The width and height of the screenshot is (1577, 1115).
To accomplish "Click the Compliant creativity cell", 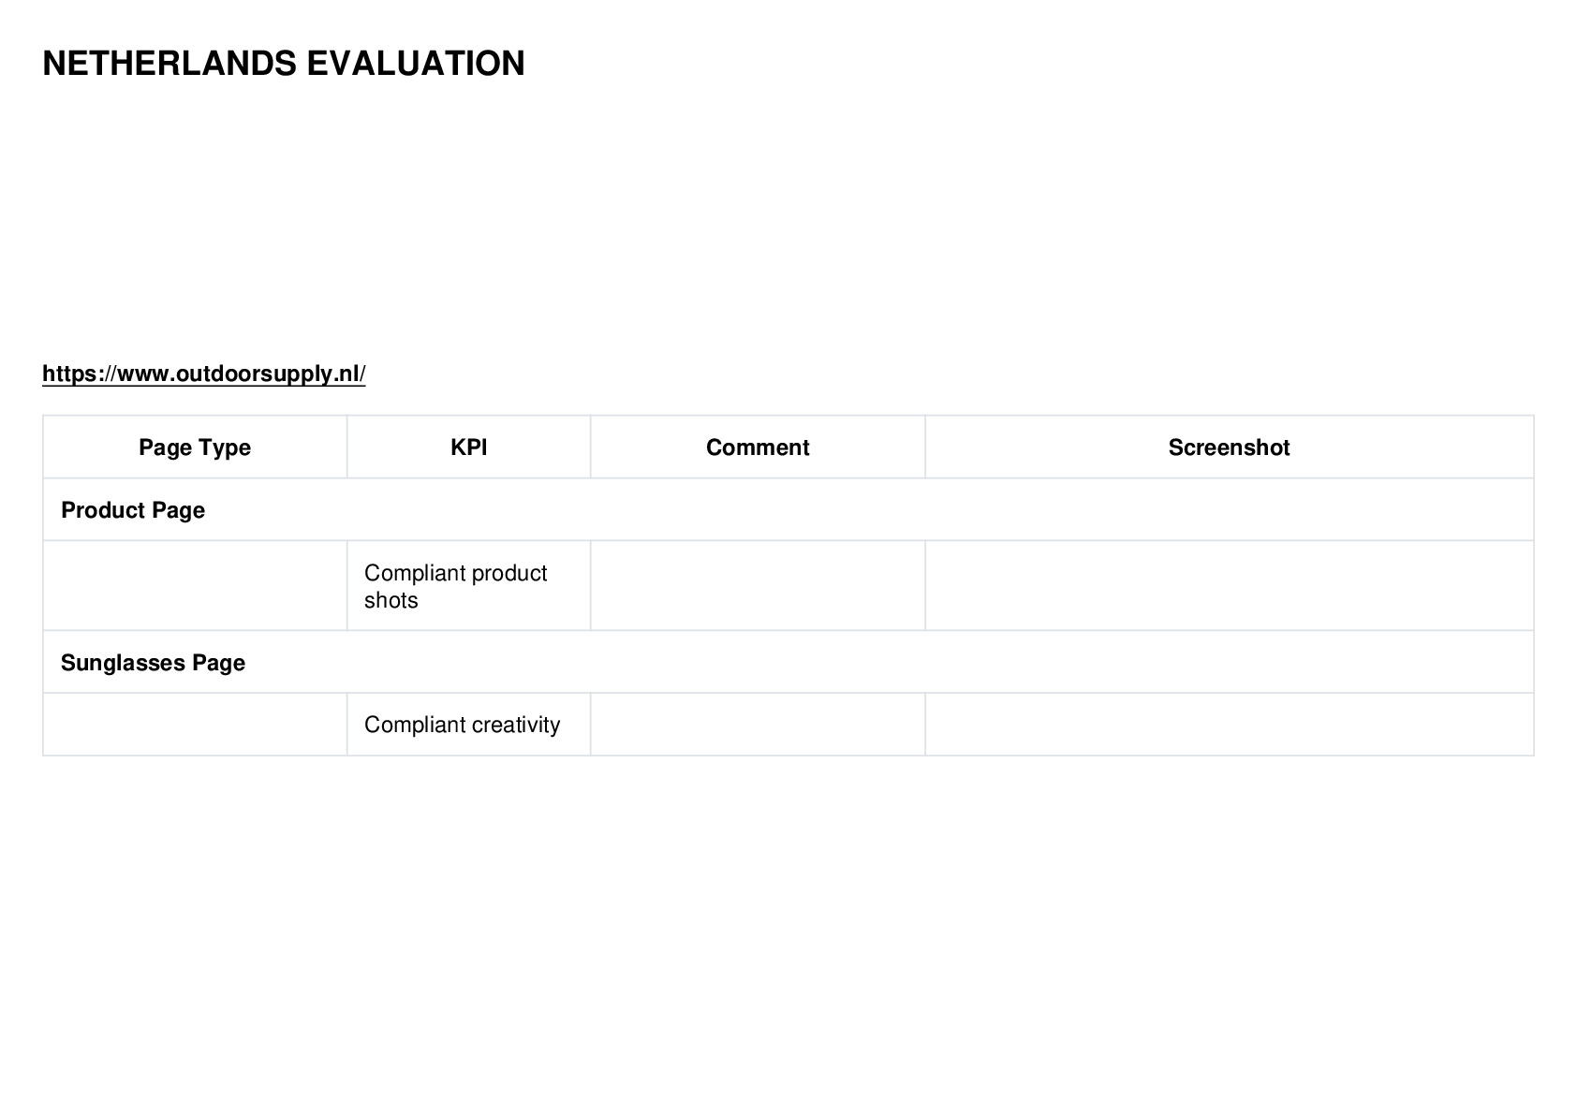I will pos(468,725).
